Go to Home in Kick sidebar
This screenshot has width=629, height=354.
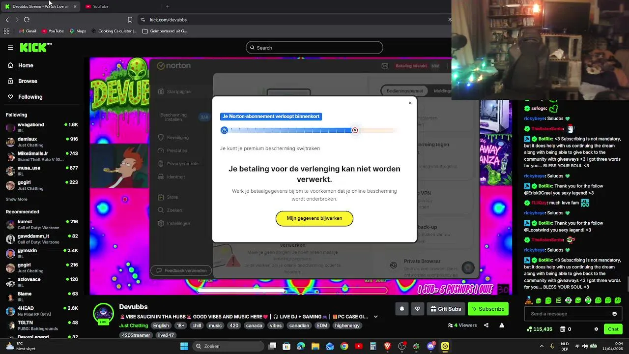(x=21, y=65)
